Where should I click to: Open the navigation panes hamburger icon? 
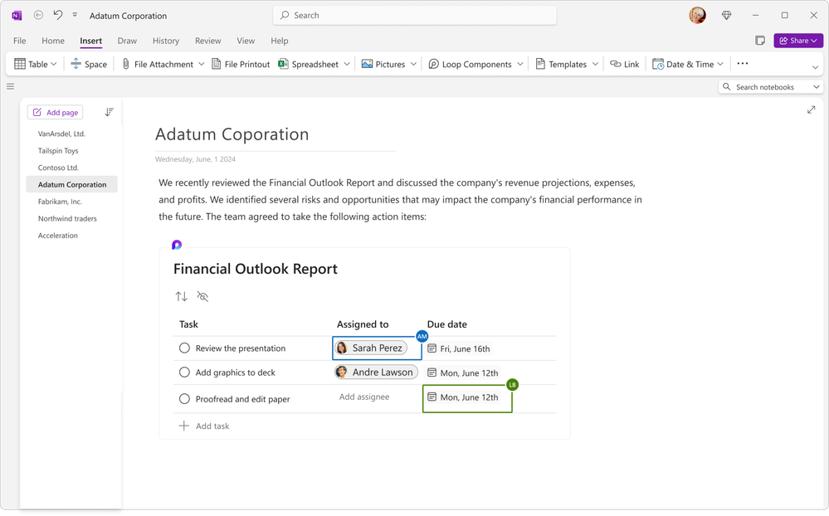pos(10,85)
